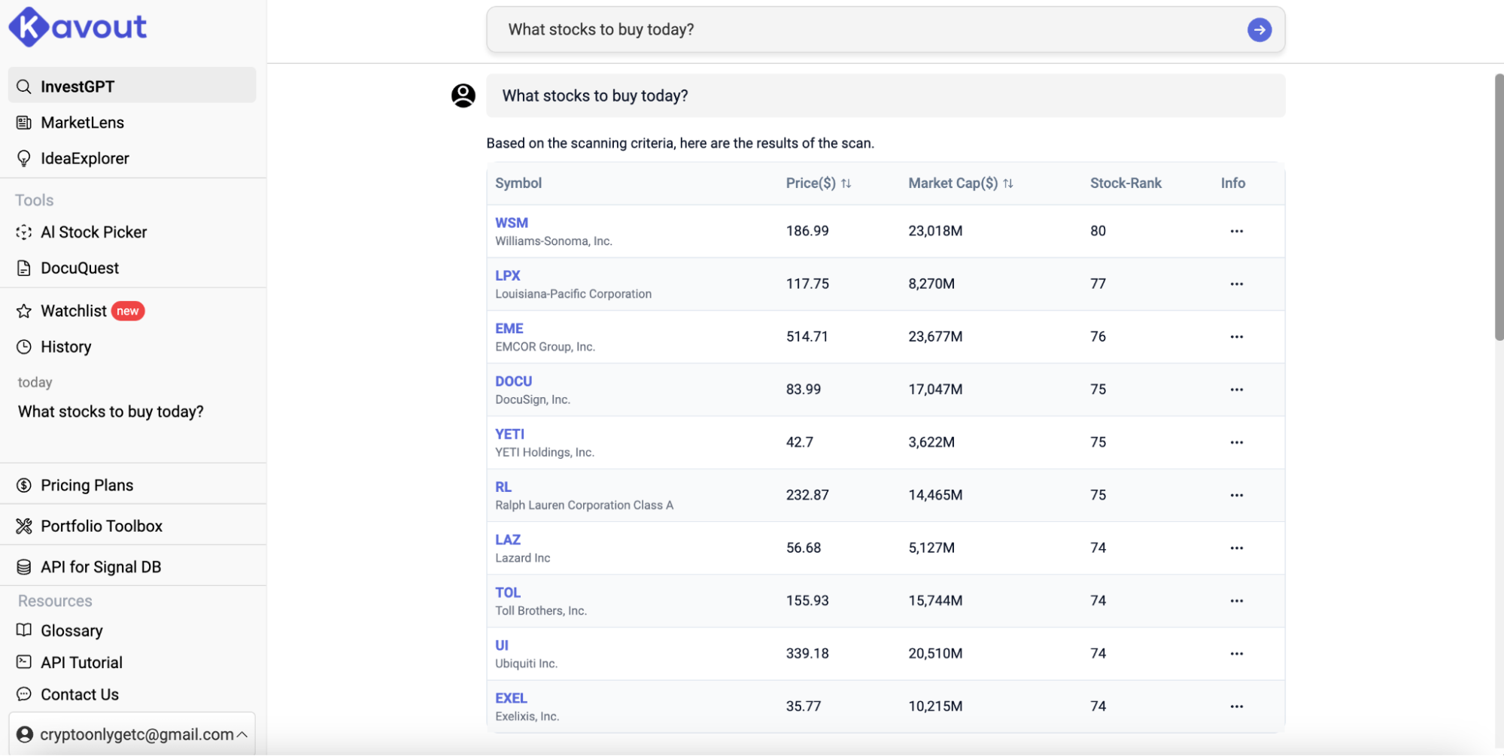Viewport: 1504px width, 756px height.
Task: Click the Stock-Rank column header
Action: click(1126, 184)
